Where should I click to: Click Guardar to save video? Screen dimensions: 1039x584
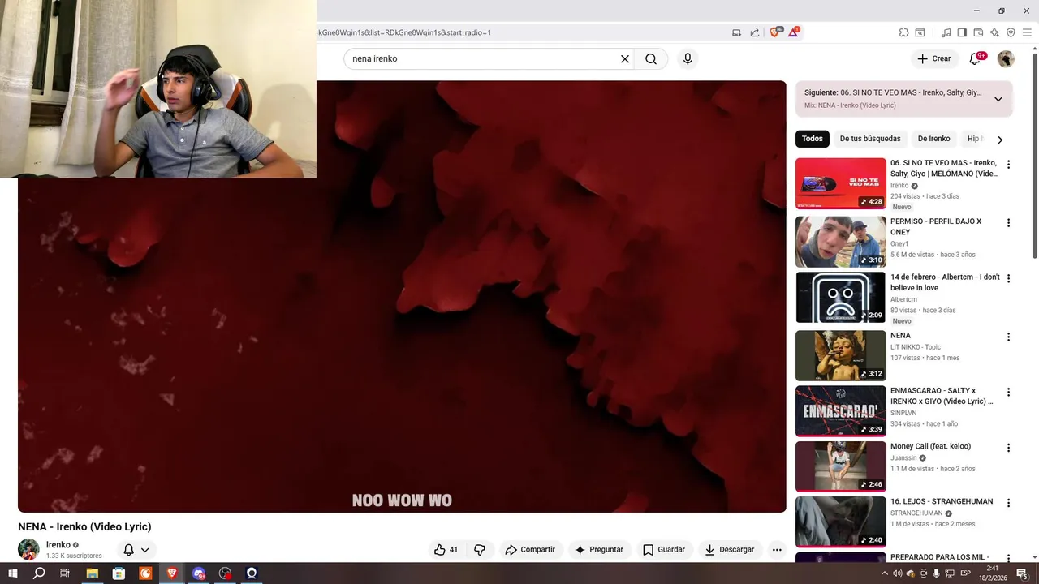click(664, 549)
